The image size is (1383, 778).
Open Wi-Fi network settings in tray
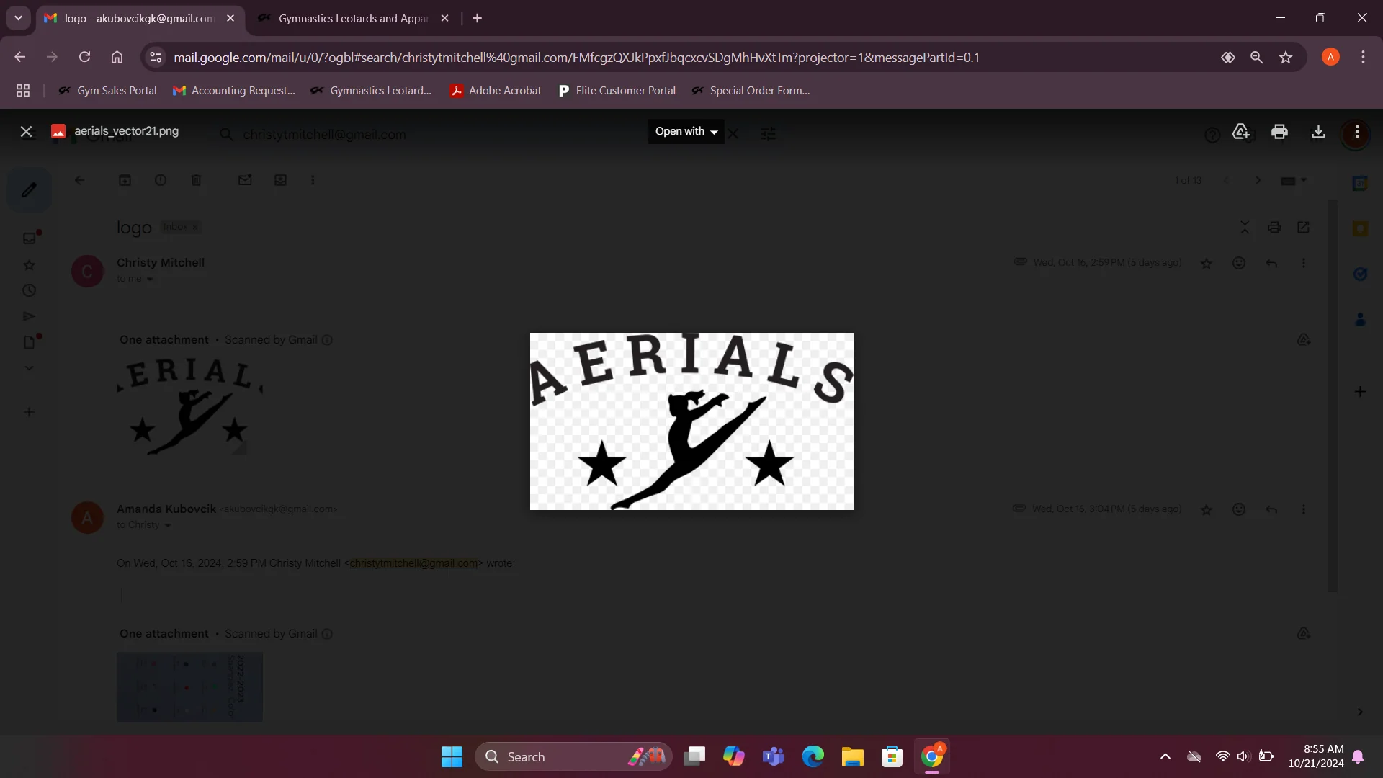coord(1222,756)
